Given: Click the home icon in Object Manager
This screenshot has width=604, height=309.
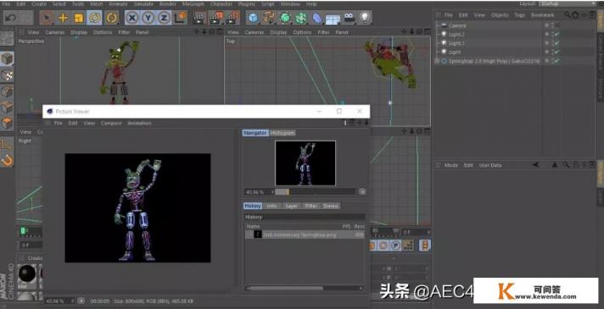Looking at the screenshot, I should click(x=575, y=14).
